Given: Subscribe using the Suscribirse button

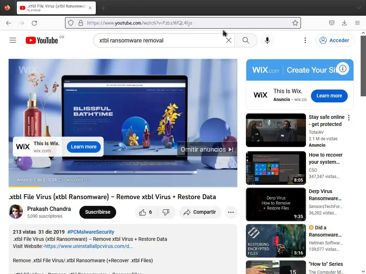Looking at the screenshot, I should (x=98, y=212).
